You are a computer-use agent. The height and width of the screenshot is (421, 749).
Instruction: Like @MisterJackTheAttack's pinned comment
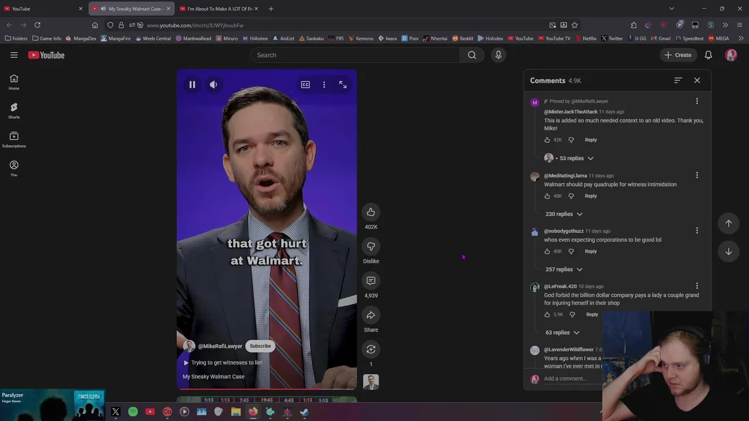547,140
